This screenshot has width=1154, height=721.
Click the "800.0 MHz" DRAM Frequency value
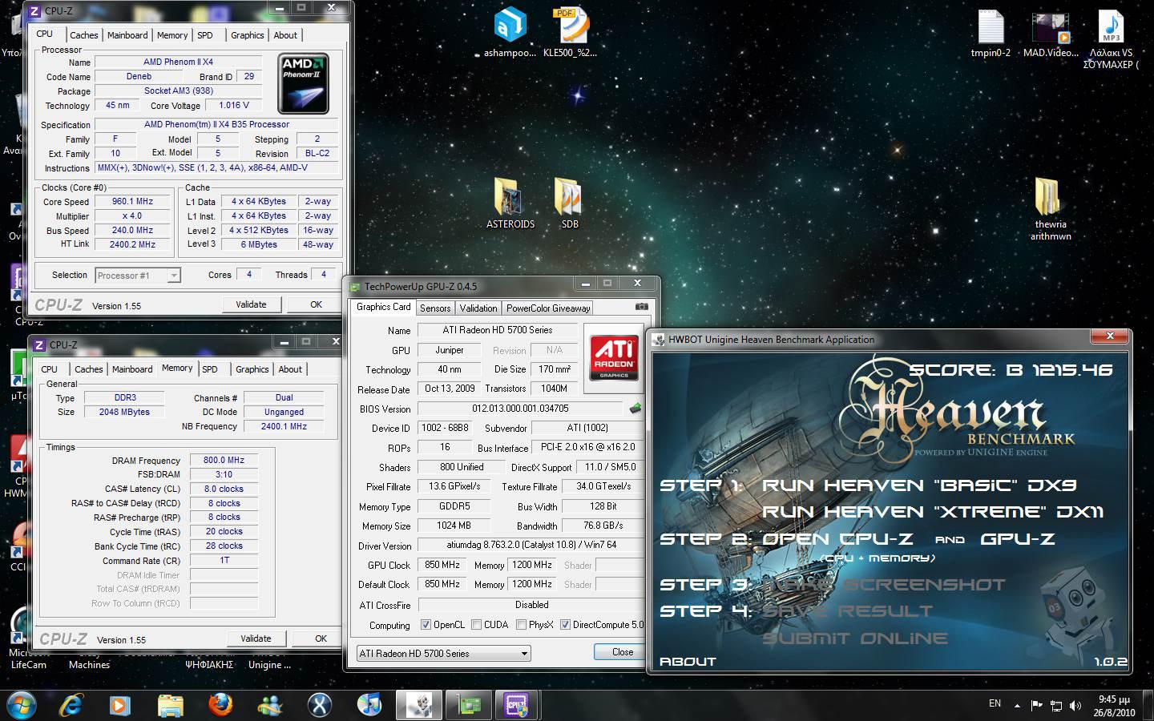coord(224,461)
